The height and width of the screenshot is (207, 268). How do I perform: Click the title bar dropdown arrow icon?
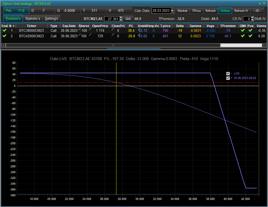pyautogui.click(x=260, y=4)
